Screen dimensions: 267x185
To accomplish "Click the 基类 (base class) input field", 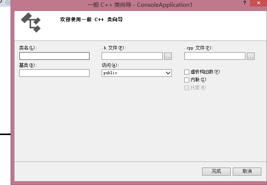I will 54,73.
